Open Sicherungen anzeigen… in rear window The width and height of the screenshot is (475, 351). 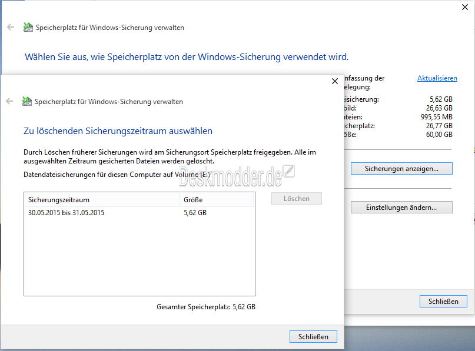coord(401,169)
